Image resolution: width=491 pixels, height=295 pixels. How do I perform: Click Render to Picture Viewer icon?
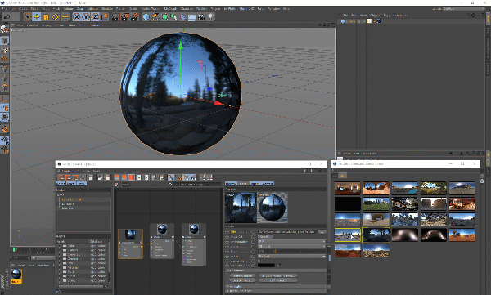(x=125, y=17)
